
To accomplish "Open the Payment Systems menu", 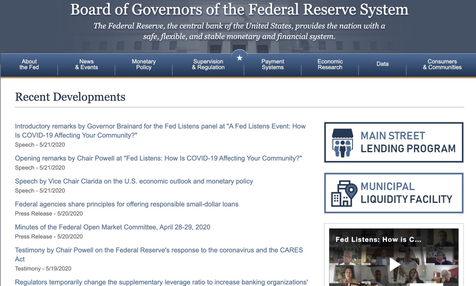I will click(x=273, y=64).
